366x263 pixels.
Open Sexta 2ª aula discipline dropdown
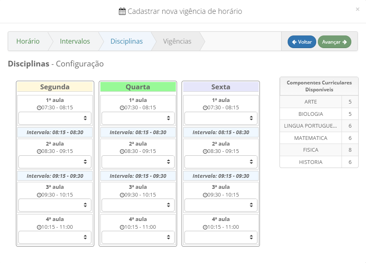[x=221, y=162]
